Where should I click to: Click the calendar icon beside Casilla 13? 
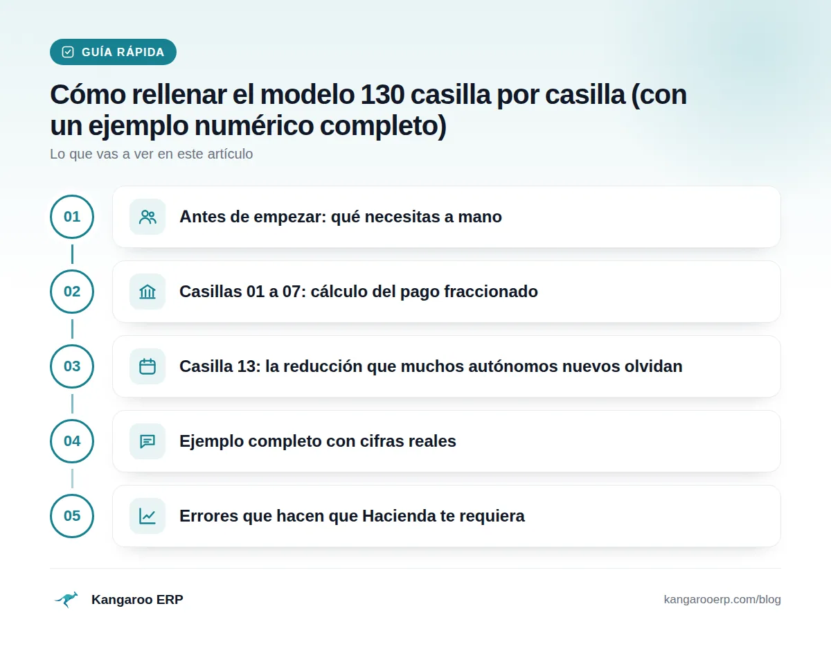[148, 366]
